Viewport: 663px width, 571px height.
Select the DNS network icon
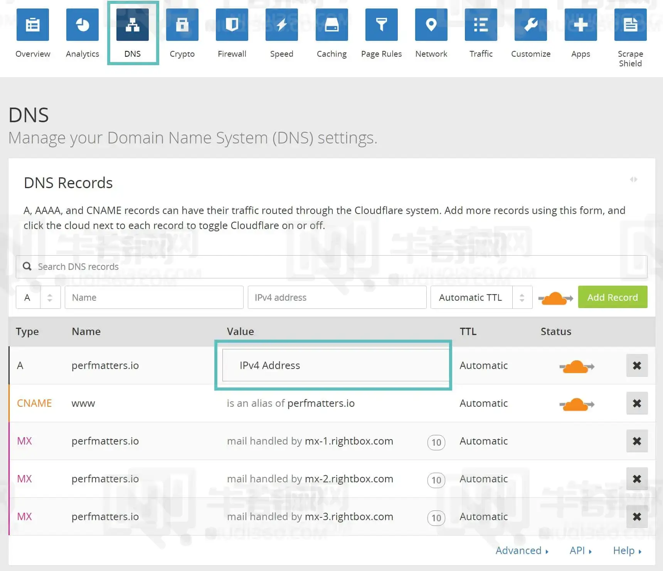(133, 25)
